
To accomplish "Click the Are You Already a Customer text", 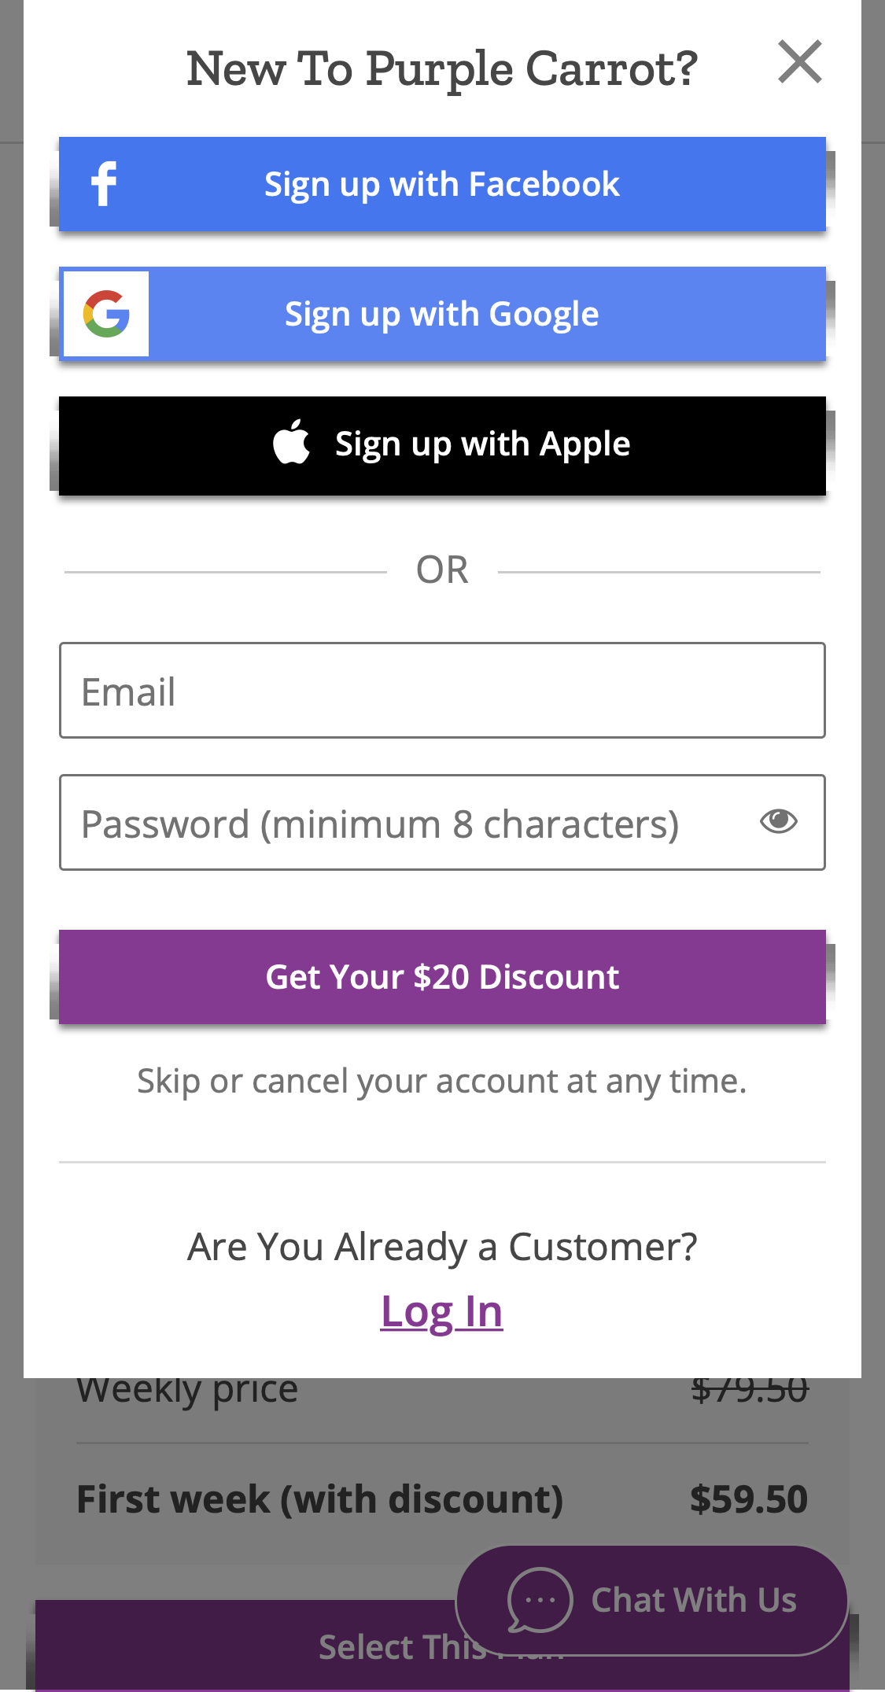I will click(x=442, y=1246).
